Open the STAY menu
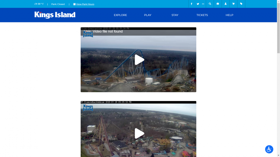The image size is (280, 157). [175, 15]
